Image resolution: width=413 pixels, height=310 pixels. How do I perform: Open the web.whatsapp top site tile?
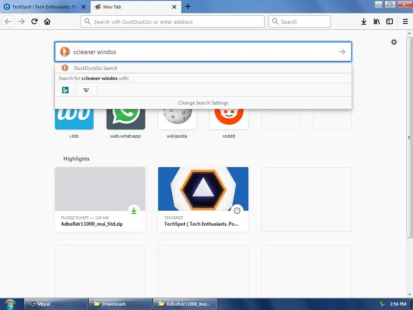pos(126,119)
